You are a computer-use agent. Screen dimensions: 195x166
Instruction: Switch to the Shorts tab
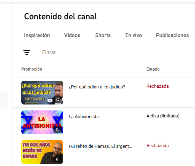pos(103,35)
